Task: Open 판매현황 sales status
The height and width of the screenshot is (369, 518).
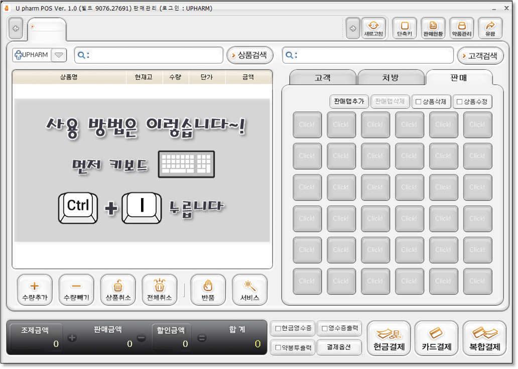Action: (433, 29)
